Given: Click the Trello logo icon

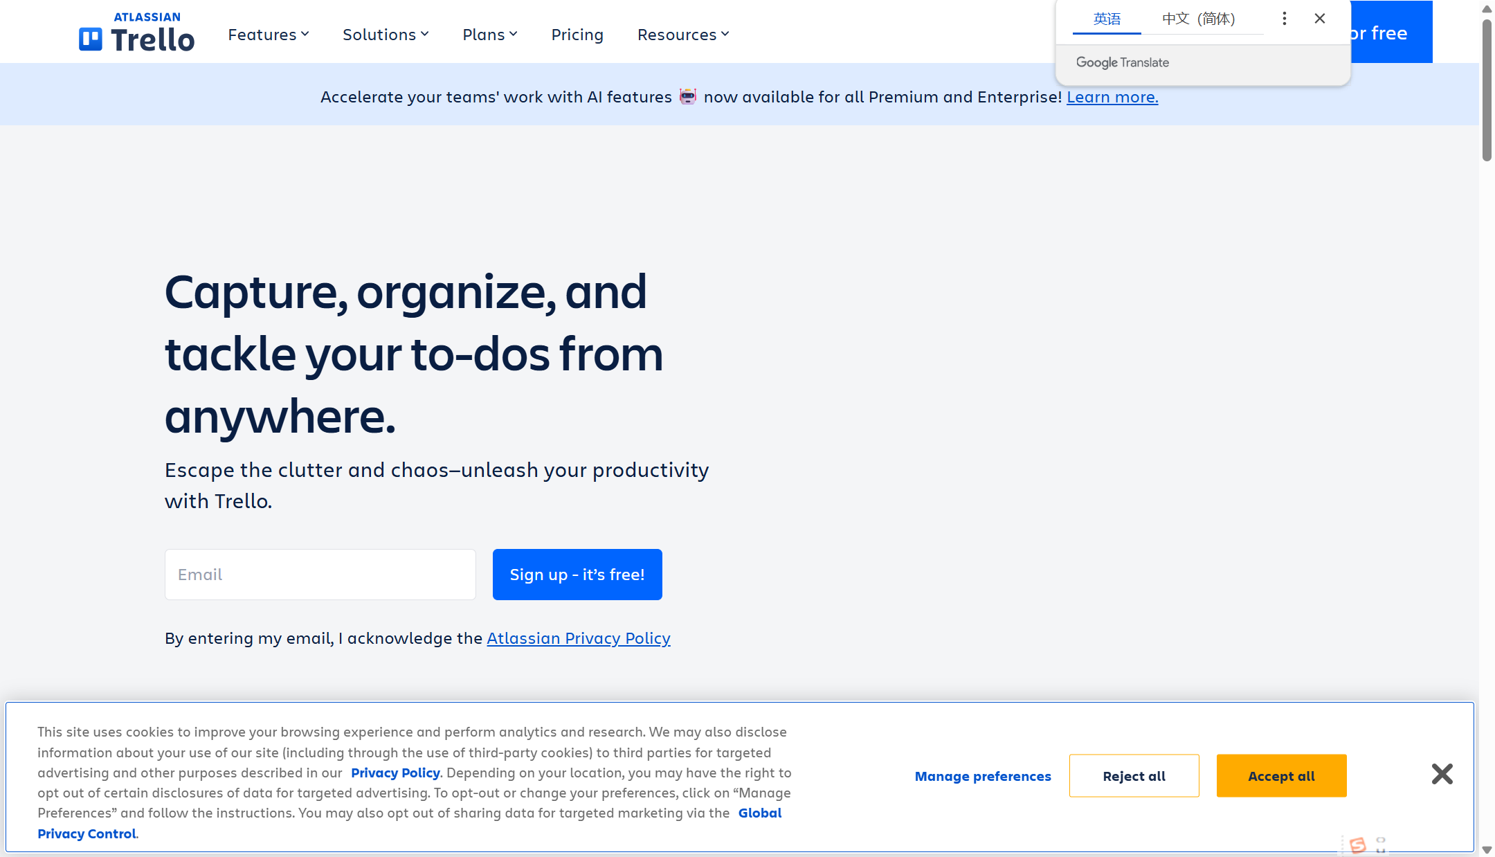Looking at the screenshot, I should click(x=91, y=39).
